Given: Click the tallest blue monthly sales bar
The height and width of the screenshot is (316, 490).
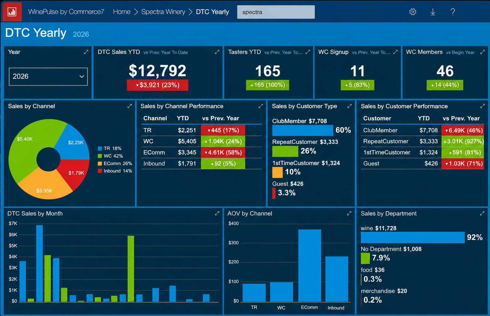Looking at the screenshot, I should 40,263.
